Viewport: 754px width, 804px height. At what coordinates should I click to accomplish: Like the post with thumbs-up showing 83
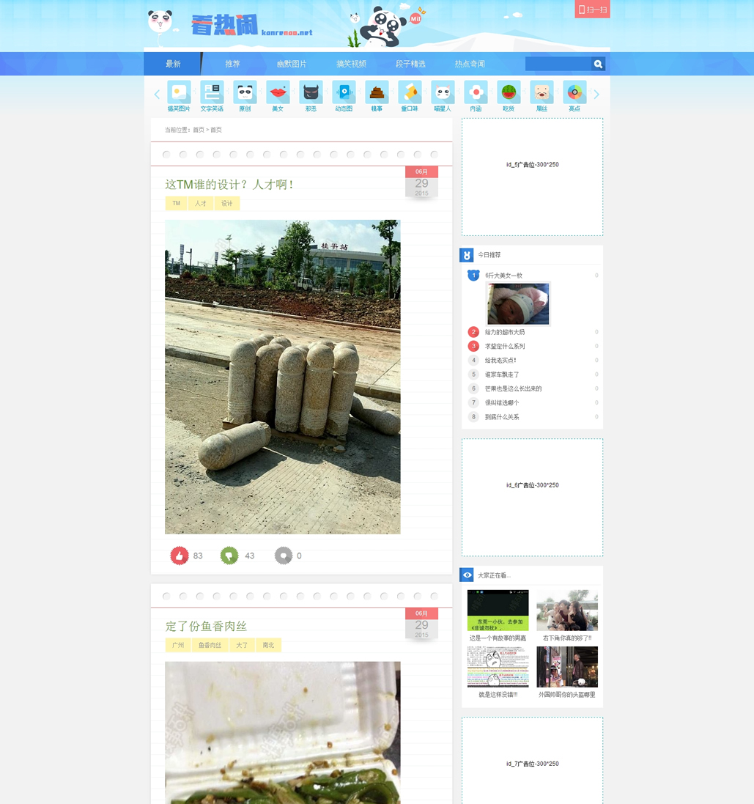[180, 556]
